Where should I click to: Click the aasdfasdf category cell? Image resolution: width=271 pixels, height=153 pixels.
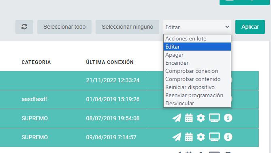point(34,99)
